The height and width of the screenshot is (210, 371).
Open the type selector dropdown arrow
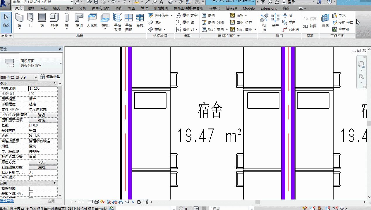tap(61, 63)
